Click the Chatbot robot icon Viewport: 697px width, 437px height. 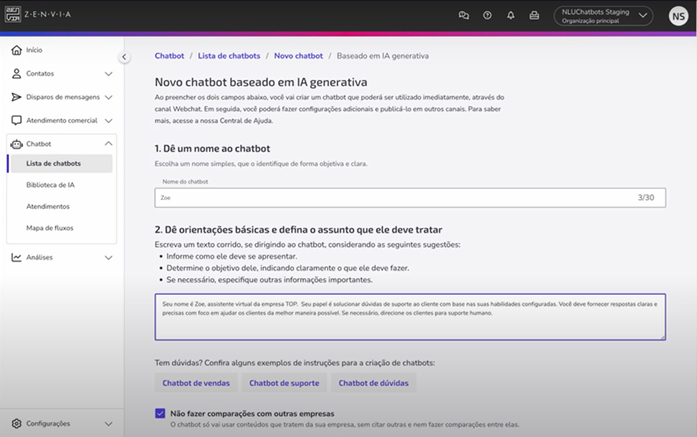point(17,144)
